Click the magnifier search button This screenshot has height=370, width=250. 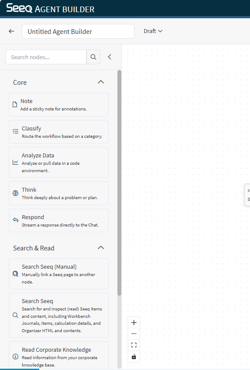(93, 57)
